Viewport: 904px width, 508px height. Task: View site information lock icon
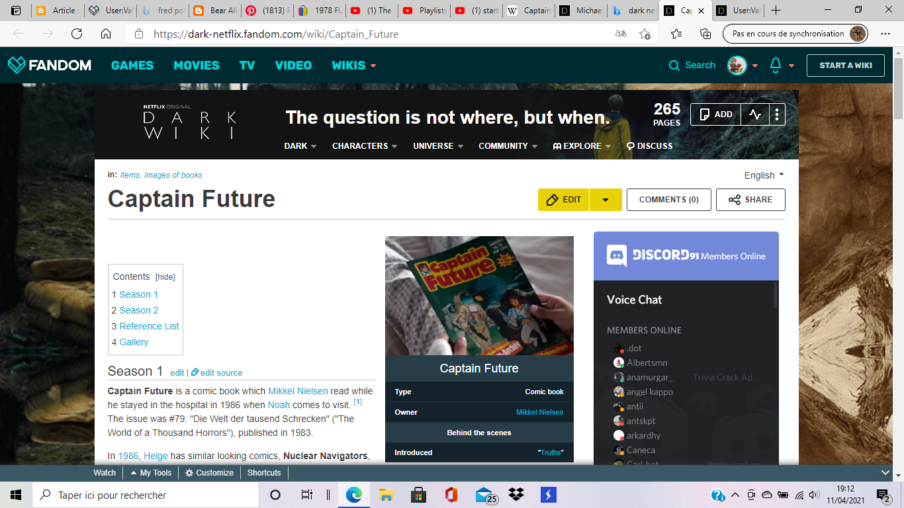pos(138,34)
